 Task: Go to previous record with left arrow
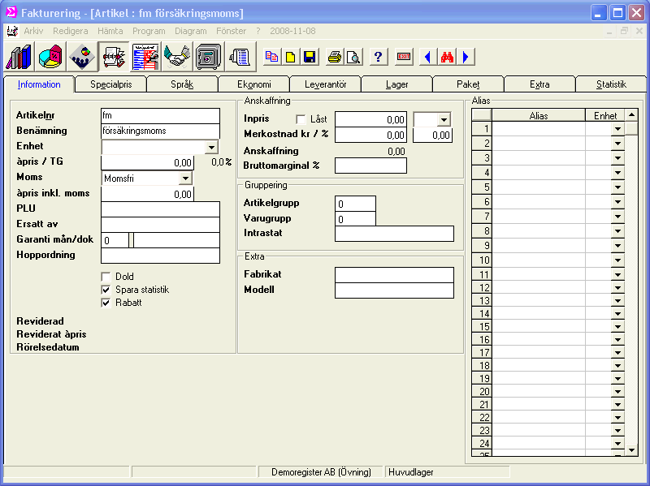coord(427,57)
